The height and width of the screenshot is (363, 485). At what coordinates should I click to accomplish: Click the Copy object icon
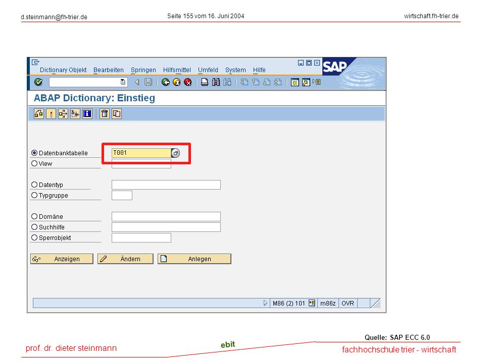coord(117,114)
